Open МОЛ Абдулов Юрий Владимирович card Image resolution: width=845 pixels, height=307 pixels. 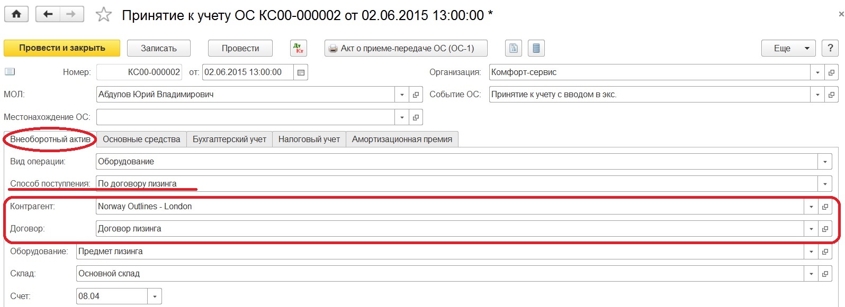416,95
